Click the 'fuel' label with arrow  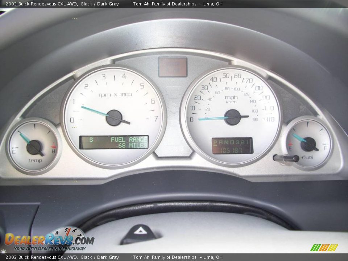point(307,157)
